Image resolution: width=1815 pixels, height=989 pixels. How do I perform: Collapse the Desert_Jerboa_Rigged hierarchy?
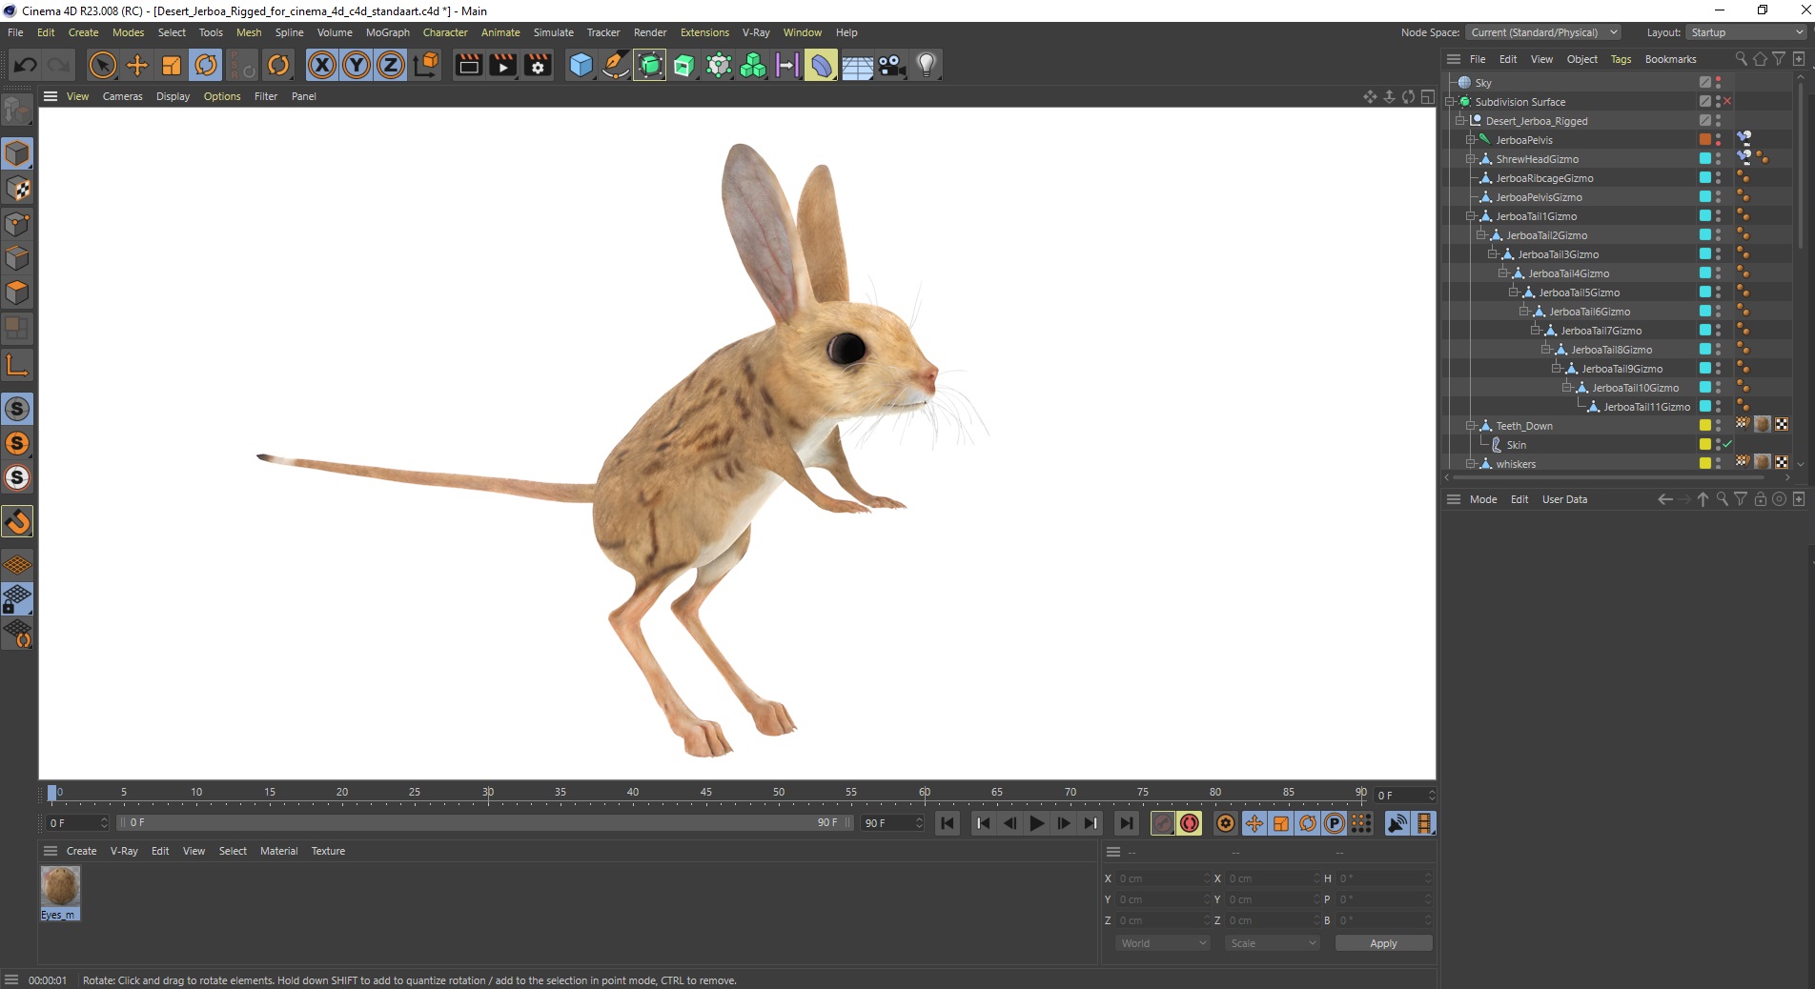pos(1459,121)
